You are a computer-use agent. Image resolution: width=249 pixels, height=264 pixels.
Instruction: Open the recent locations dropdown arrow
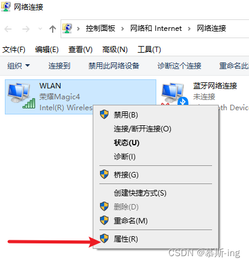(x=40, y=29)
